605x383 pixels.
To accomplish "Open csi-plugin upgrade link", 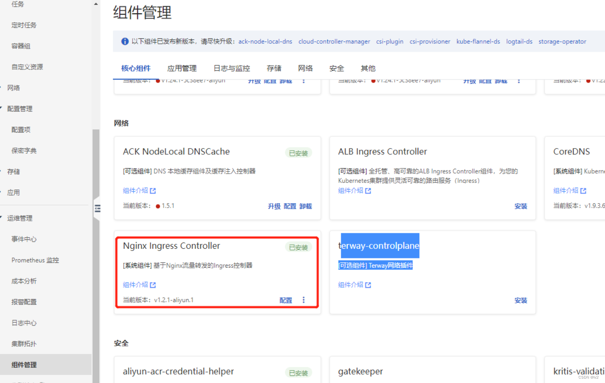I will coord(390,42).
